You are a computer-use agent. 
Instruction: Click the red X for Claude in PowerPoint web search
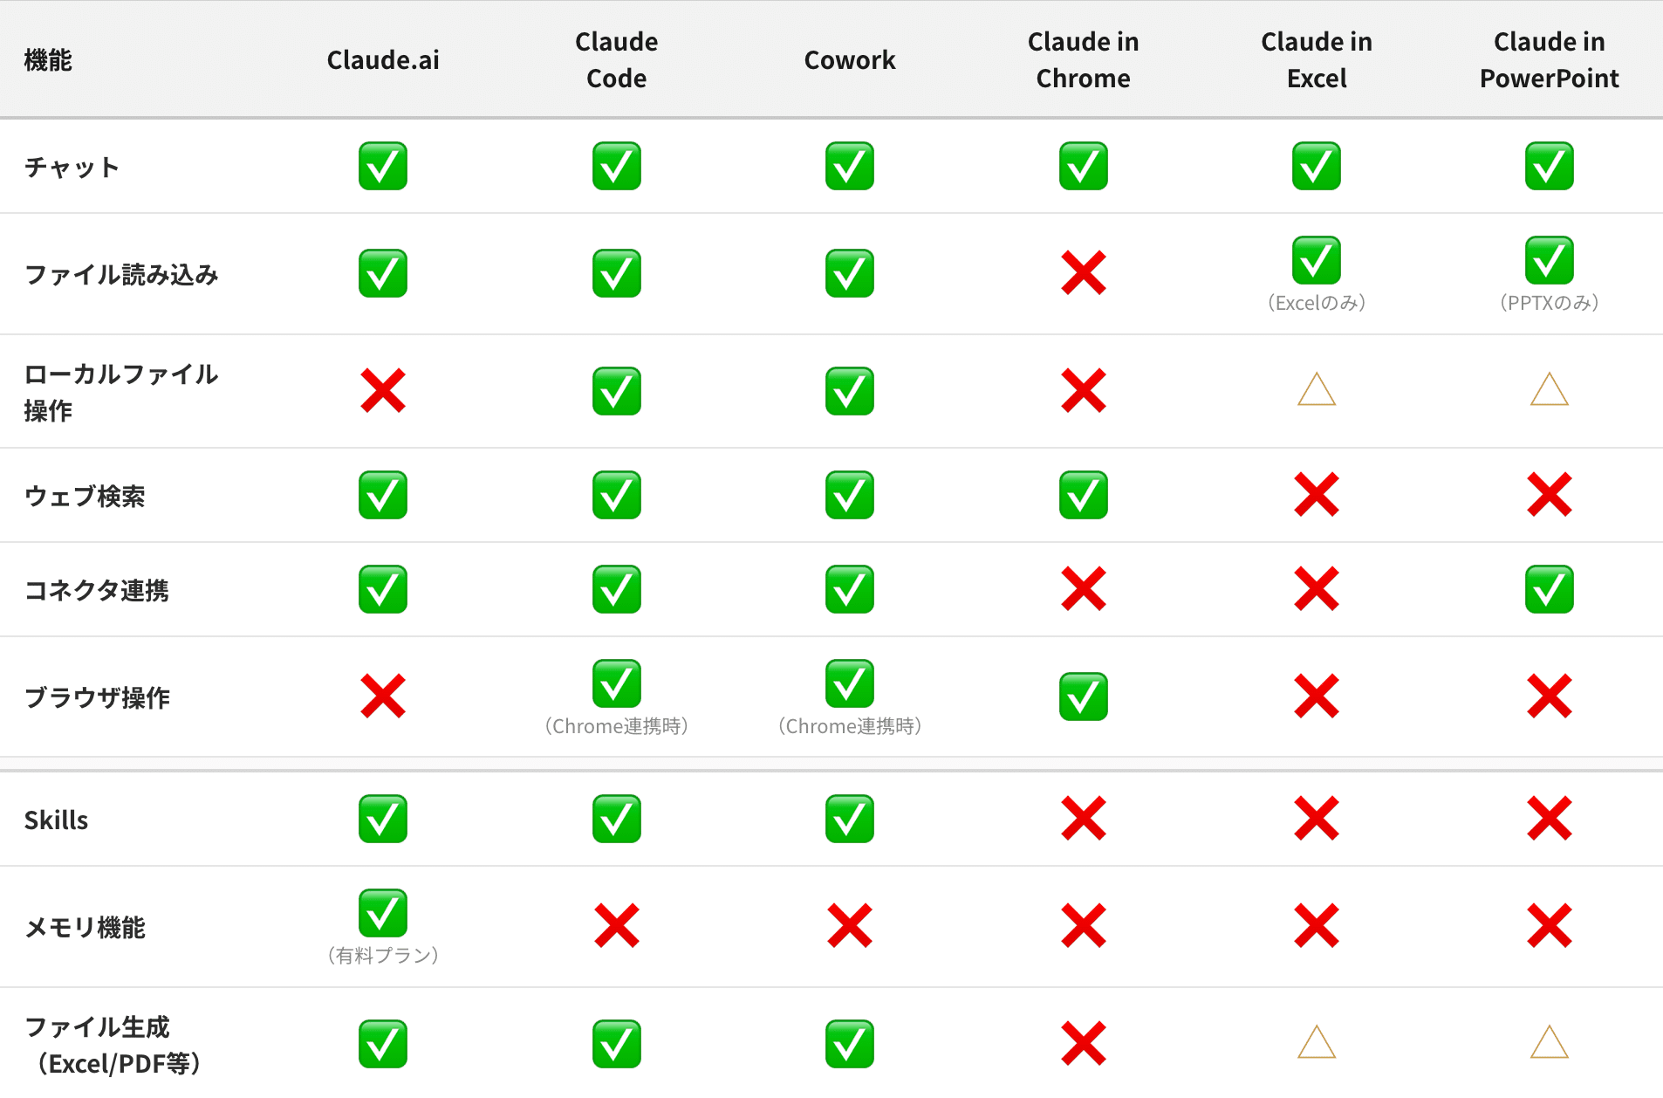click(1550, 495)
